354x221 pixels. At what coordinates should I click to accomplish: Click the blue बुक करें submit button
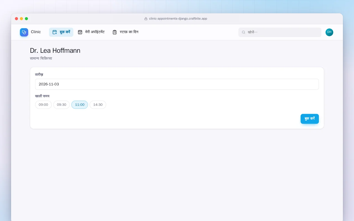[x=310, y=119]
